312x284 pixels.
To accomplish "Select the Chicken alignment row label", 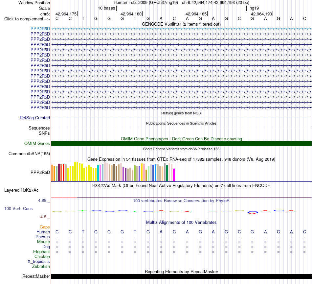I will tap(42, 256).
